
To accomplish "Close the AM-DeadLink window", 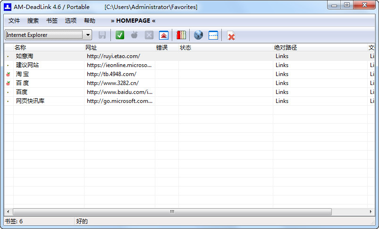I will (364, 5).
